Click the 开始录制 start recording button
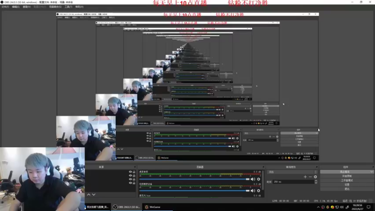Screen dimensions: 375x211 [x=347, y=176]
